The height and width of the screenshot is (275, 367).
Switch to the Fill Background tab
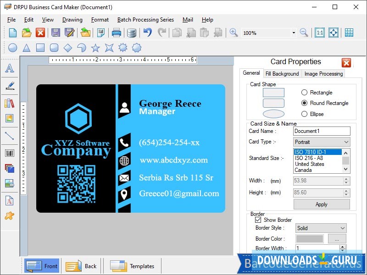pos(282,74)
